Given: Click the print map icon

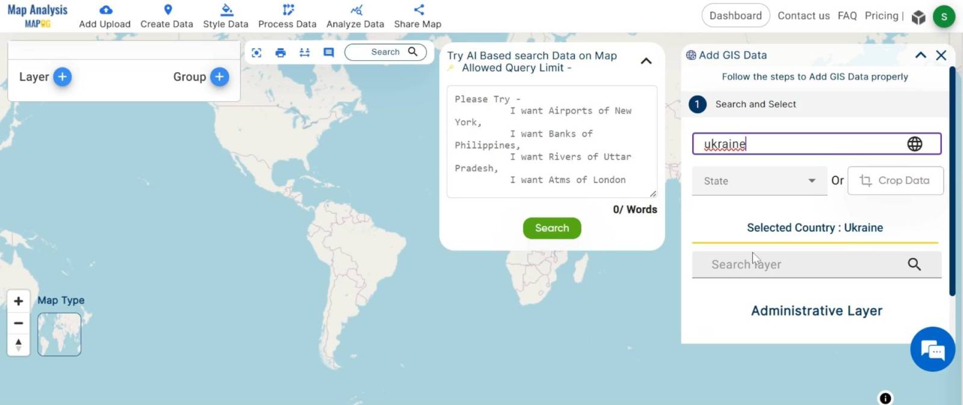Looking at the screenshot, I should pyautogui.click(x=280, y=52).
